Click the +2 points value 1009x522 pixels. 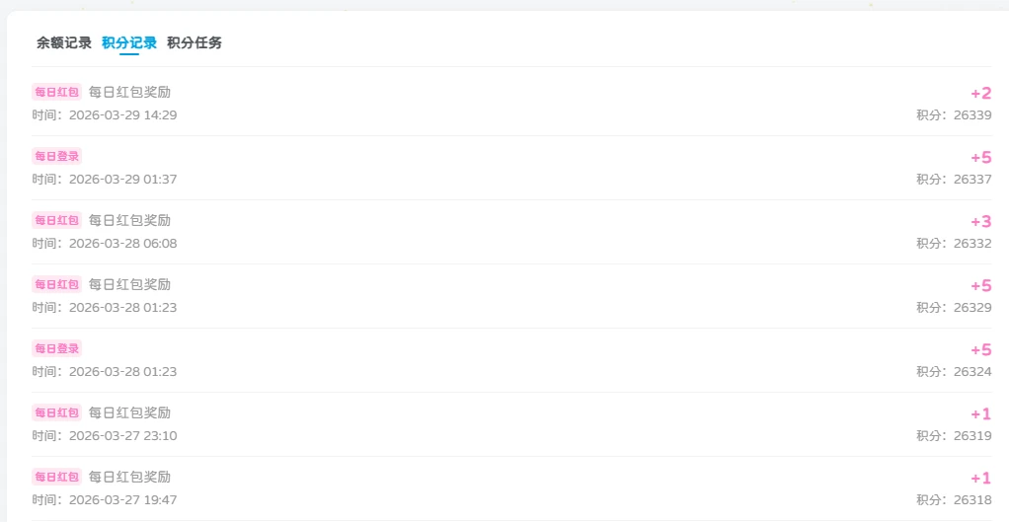980,94
